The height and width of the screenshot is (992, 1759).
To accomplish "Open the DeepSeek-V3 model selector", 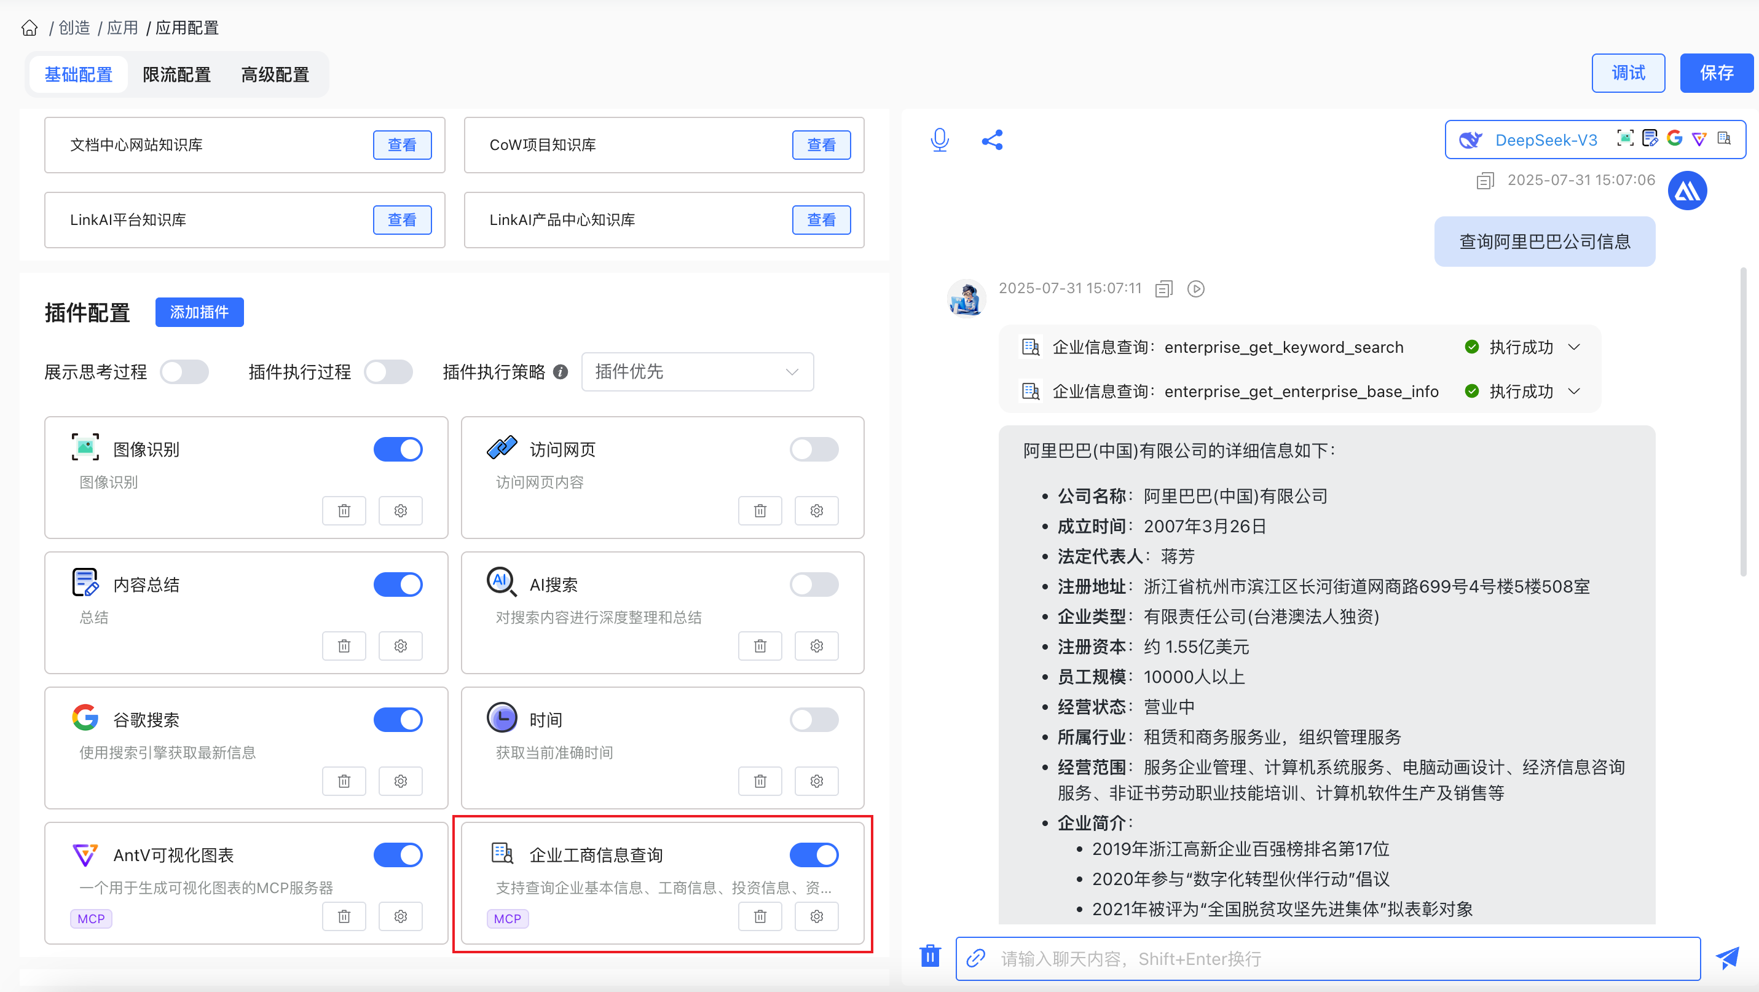I will pyautogui.click(x=1595, y=140).
